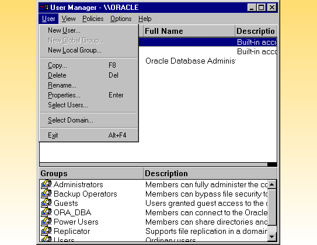317x245 pixels.
Task: Click scroll down arrow in groups list
Action: [272, 236]
